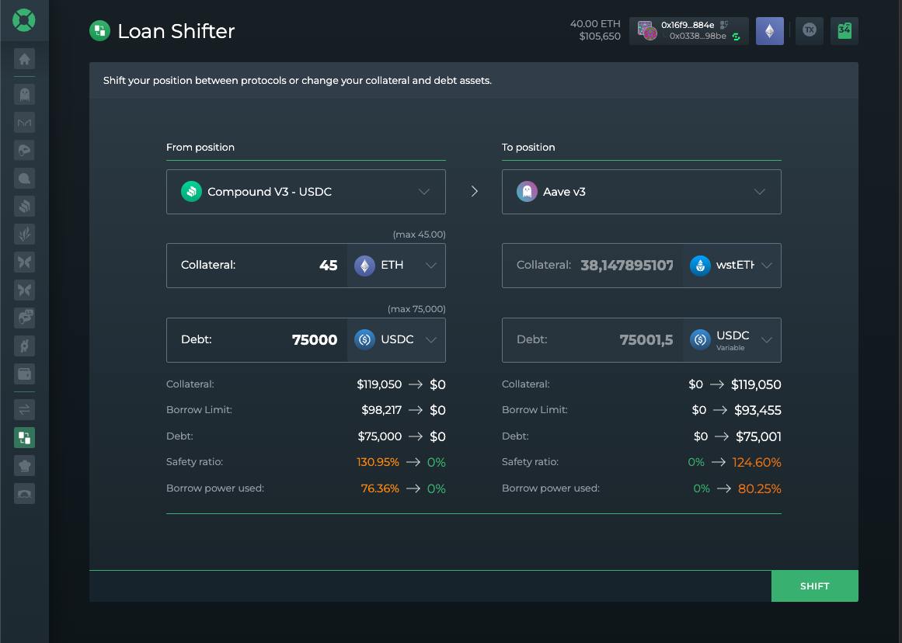
Task: Open the TX transaction history icon
Action: pyautogui.click(x=810, y=30)
